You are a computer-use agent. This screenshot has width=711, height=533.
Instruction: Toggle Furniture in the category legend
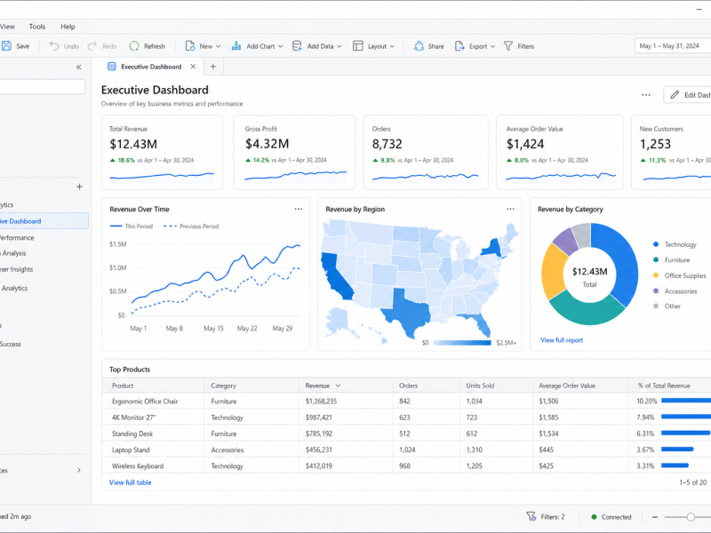tap(671, 259)
